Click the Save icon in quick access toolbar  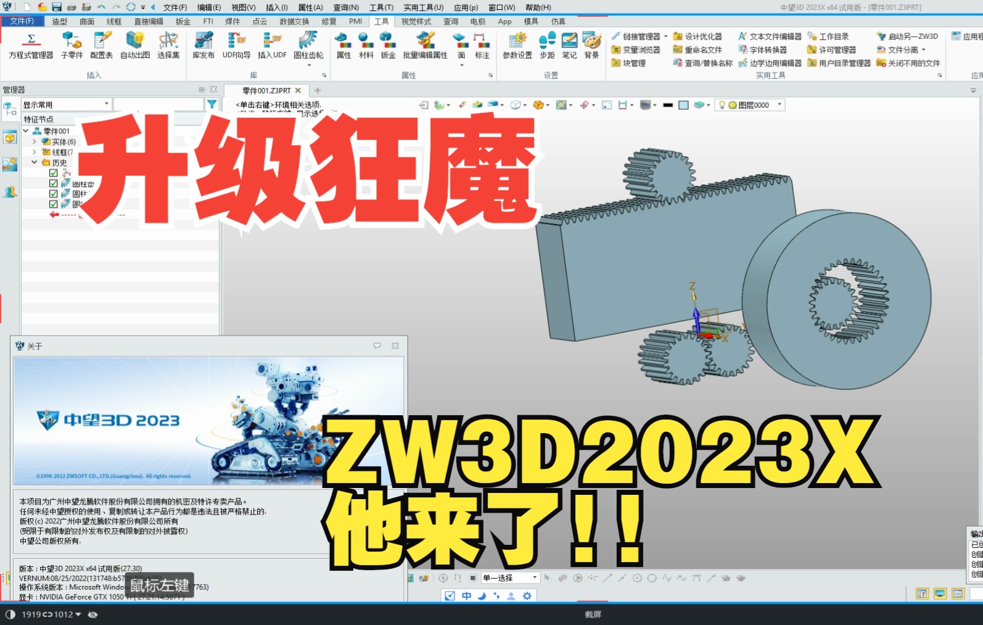coord(57,7)
